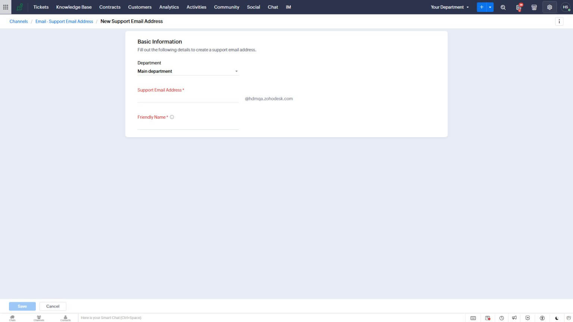Open the Department dropdown showing Main department
573x322 pixels.
[x=188, y=71]
